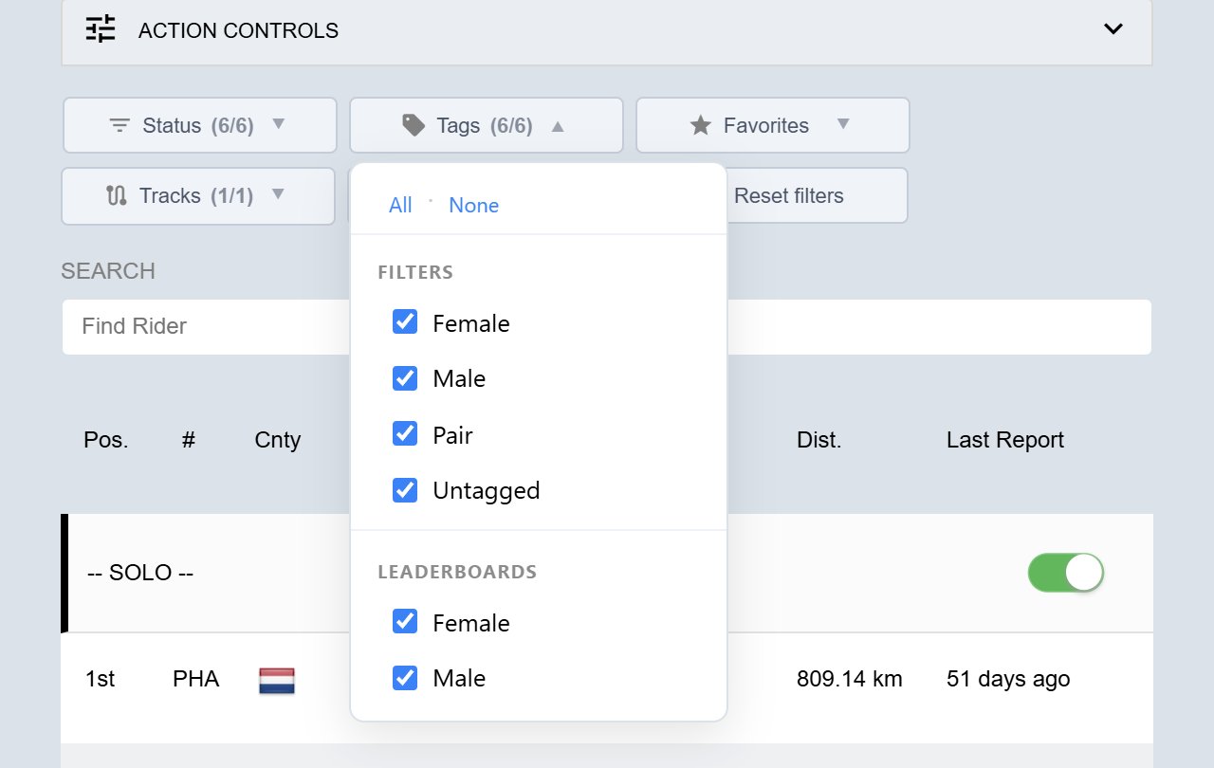Uncheck the Pair filter checkbox
Image resolution: width=1214 pixels, height=768 pixels.
pos(405,434)
